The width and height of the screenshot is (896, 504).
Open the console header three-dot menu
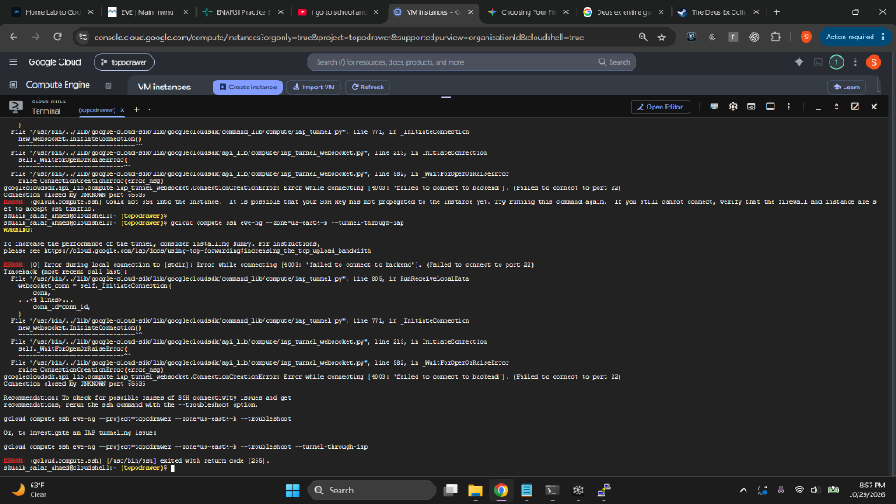click(x=855, y=62)
